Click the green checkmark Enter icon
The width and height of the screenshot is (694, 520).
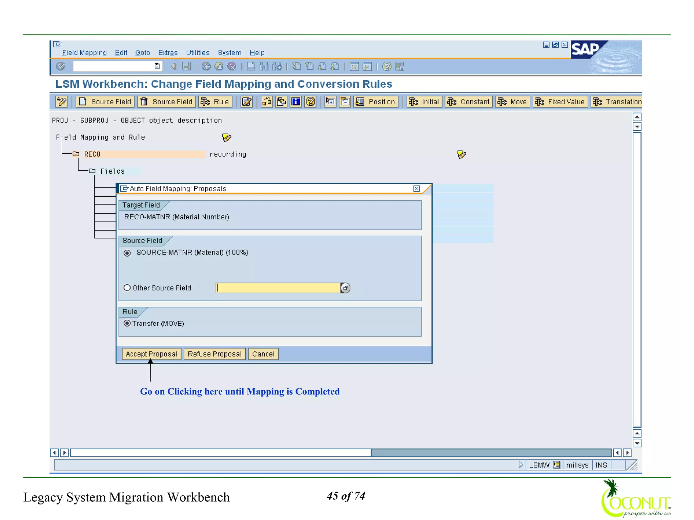coord(61,66)
